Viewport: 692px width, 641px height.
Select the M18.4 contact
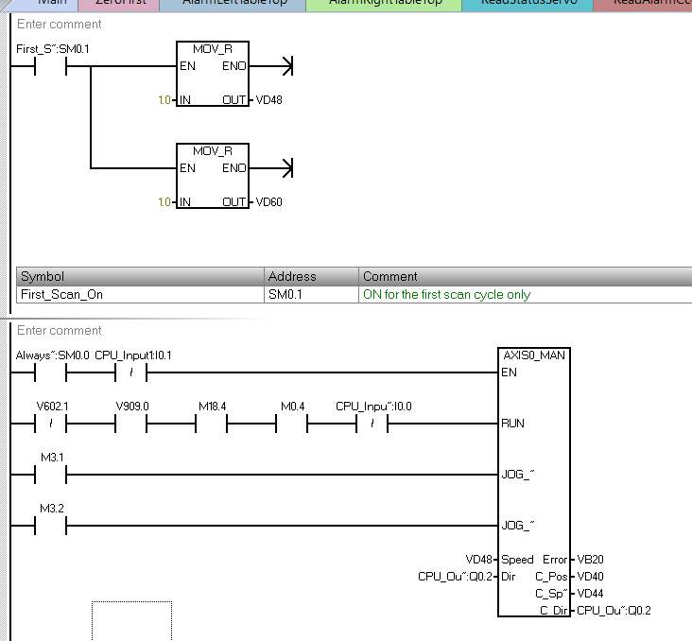pos(213,424)
